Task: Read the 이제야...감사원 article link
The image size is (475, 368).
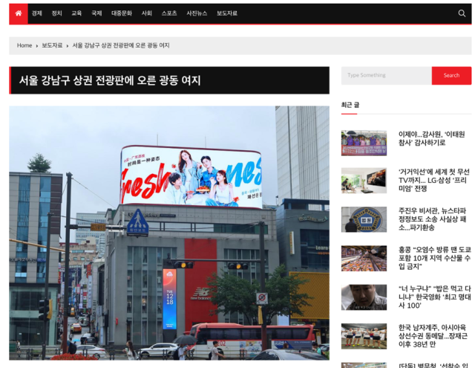Action: (431, 138)
